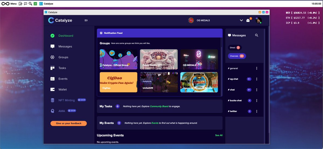Open Events from the sidebar menu
Screen dimensions: 323x149
[x=63, y=79]
